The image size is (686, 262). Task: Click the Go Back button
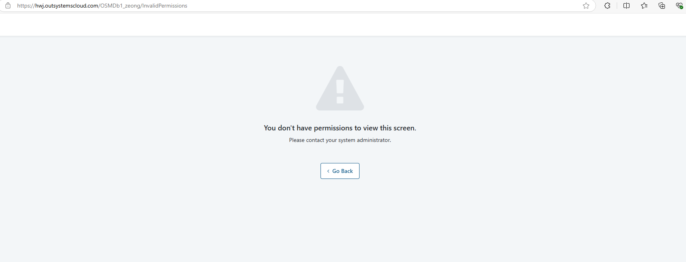click(340, 171)
